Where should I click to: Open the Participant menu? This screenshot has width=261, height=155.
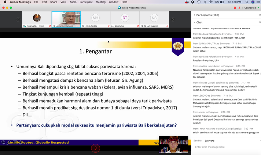click(86, 2)
